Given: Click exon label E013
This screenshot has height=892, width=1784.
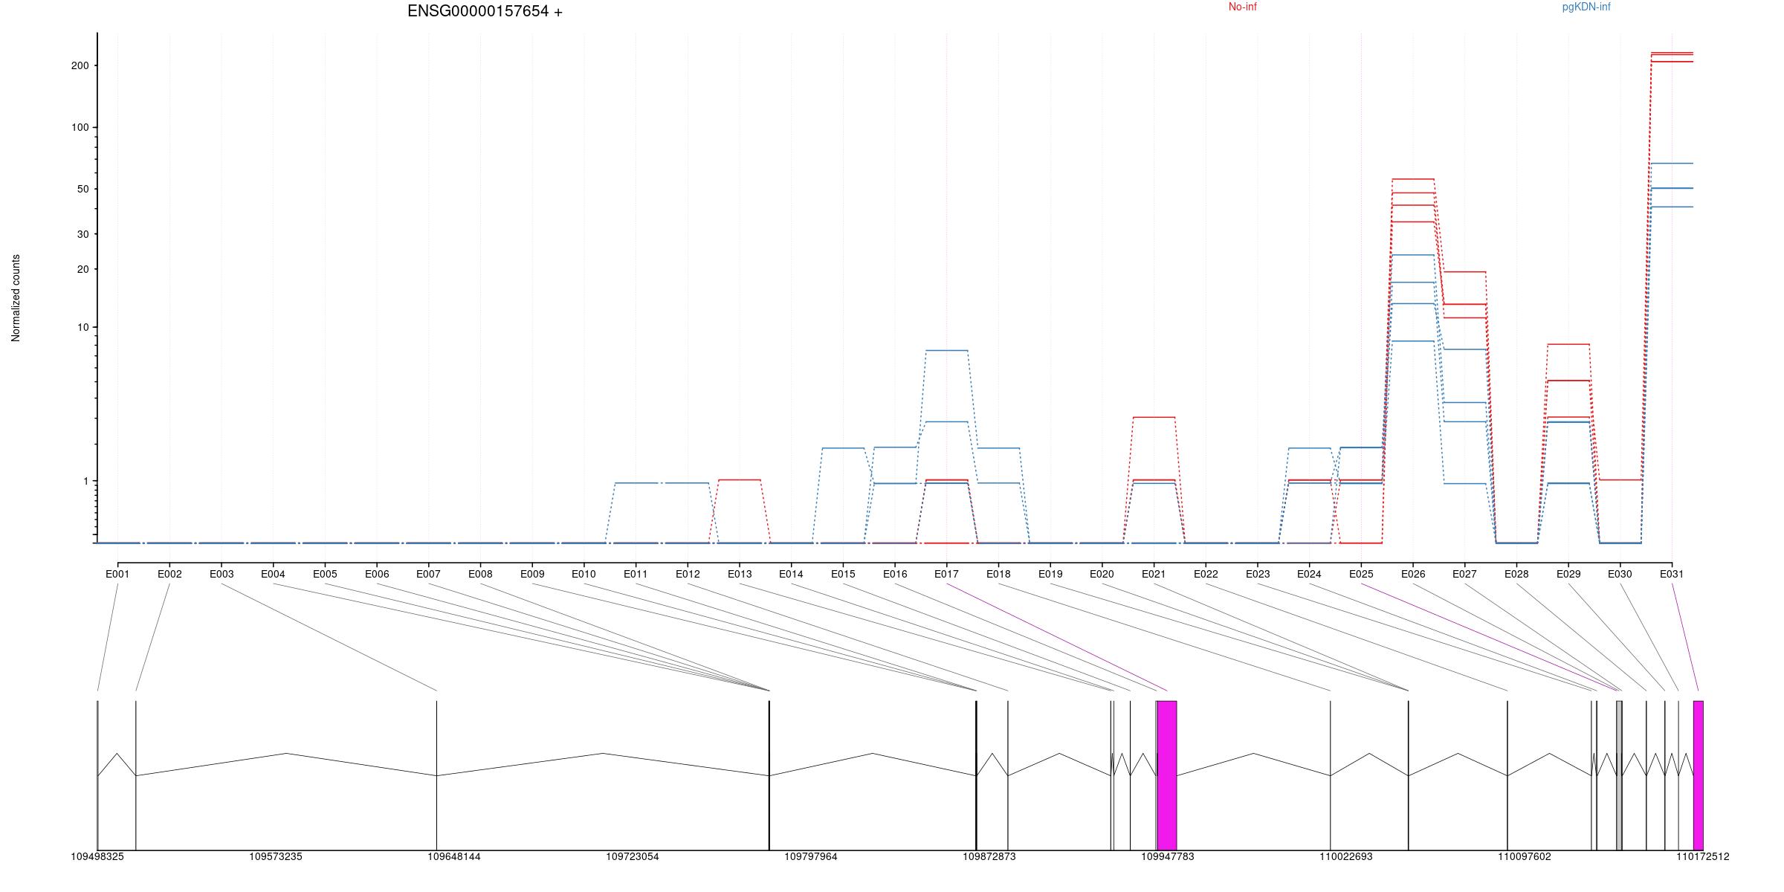Looking at the screenshot, I should (x=740, y=574).
